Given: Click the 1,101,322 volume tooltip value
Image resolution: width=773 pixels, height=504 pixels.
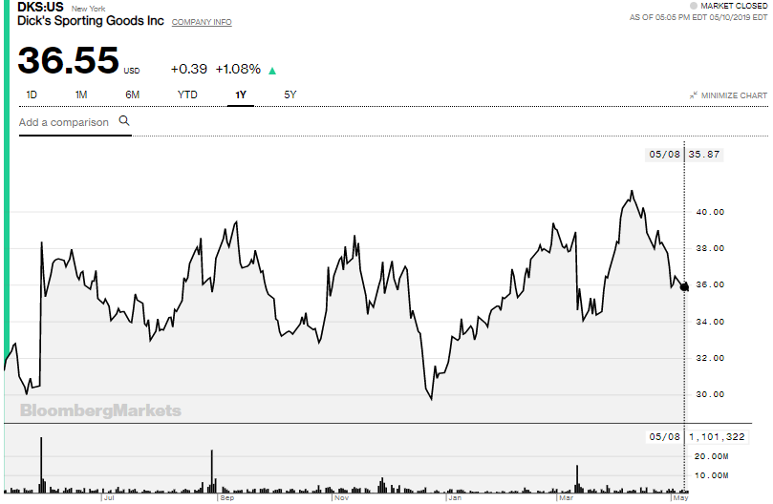Looking at the screenshot, I should pyautogui.click(x=717, y=437).
